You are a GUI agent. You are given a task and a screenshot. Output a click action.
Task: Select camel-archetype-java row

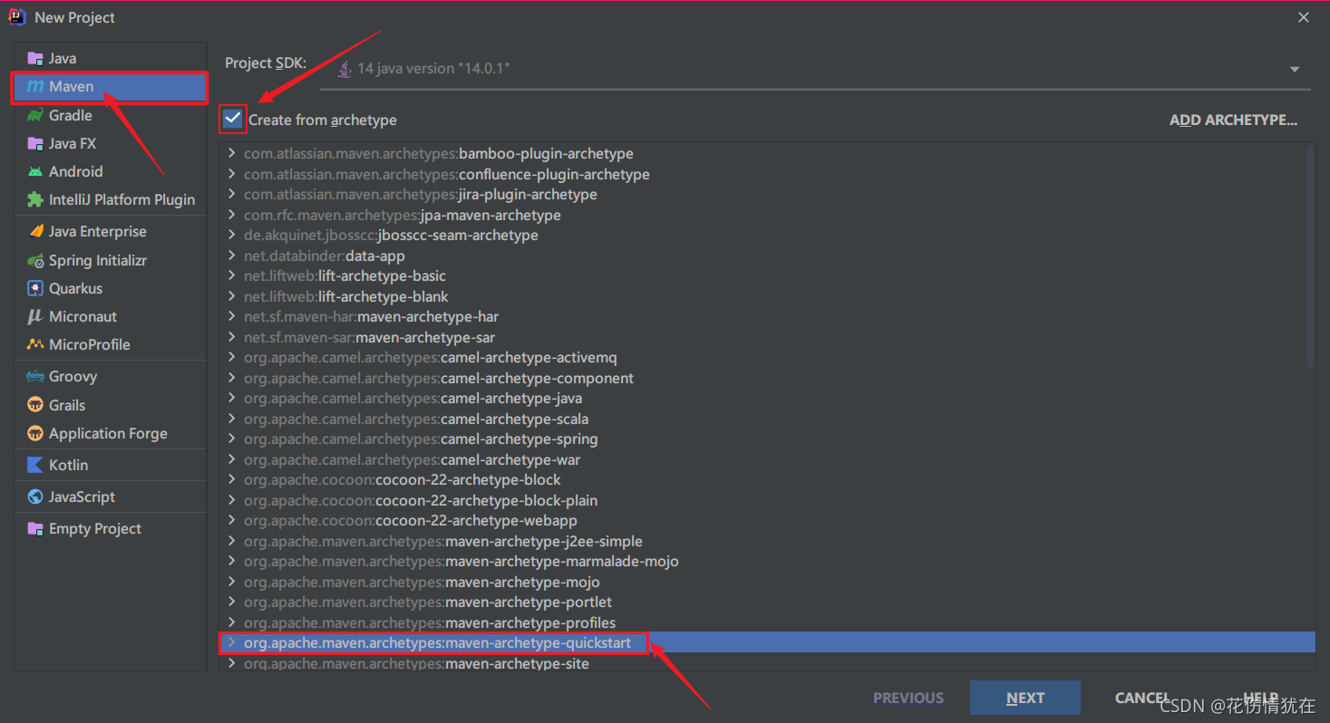[x=767, y=399]
